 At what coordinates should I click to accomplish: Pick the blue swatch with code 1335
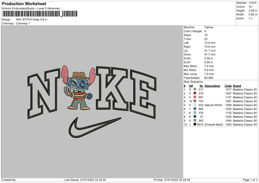coord(195,109)
